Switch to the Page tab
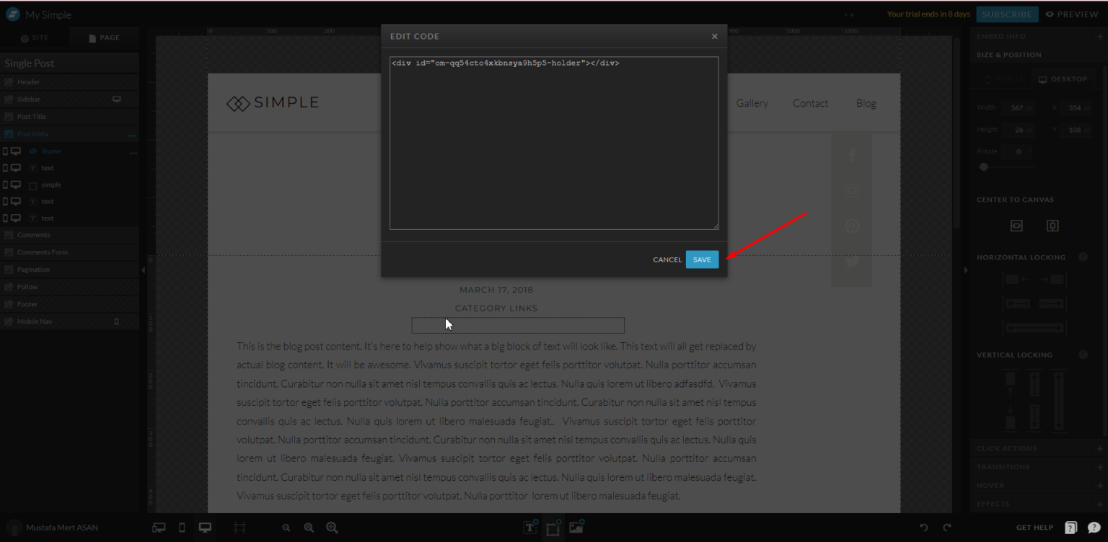1108x542 pixels. pyautogui.click(x=104, y=37)
